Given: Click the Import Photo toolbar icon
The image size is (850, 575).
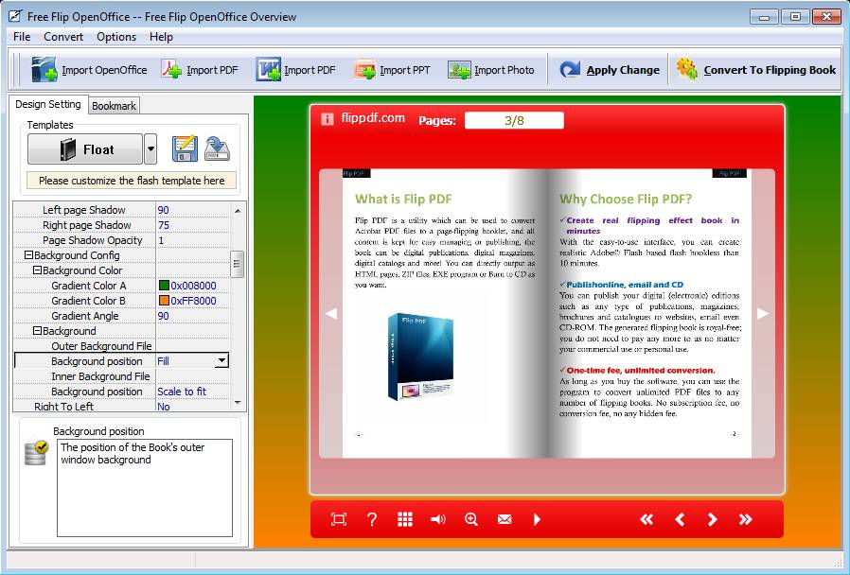Looking at the screenshot, I should point(459,70).
